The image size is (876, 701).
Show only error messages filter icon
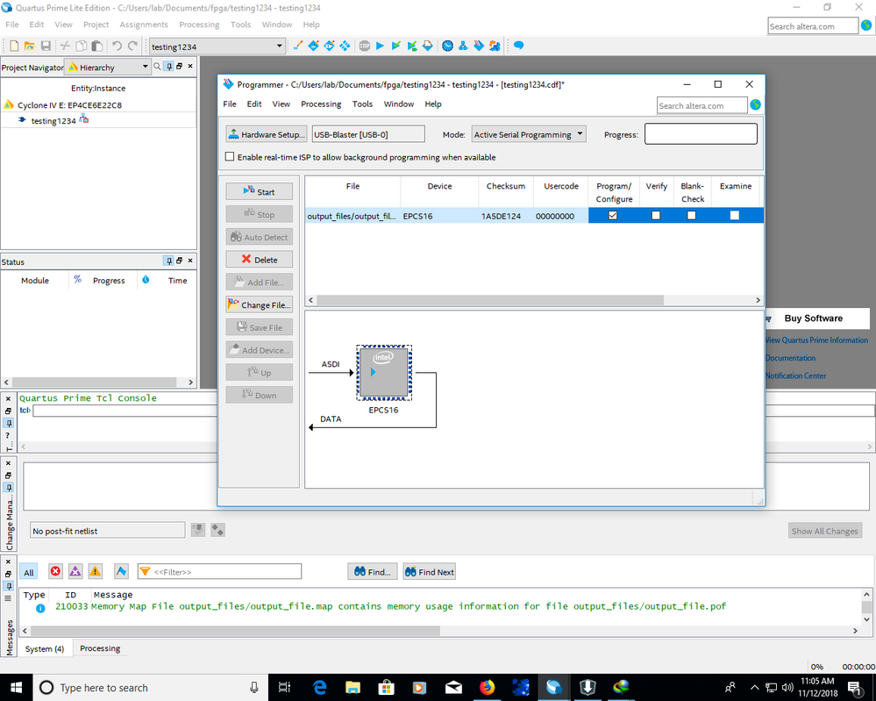click(55, 571)
